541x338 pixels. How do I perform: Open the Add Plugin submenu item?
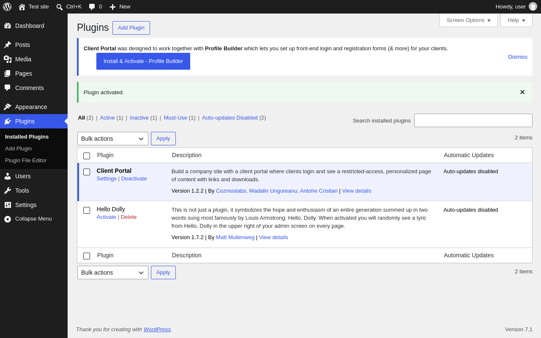18,149
